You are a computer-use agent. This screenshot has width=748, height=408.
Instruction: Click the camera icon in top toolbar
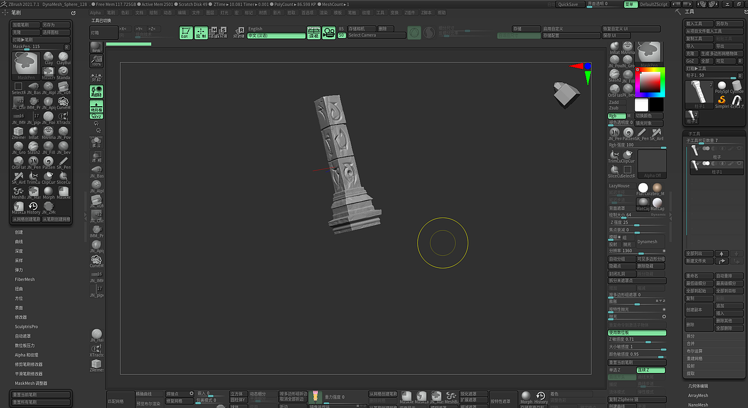[x=329, y=33]
